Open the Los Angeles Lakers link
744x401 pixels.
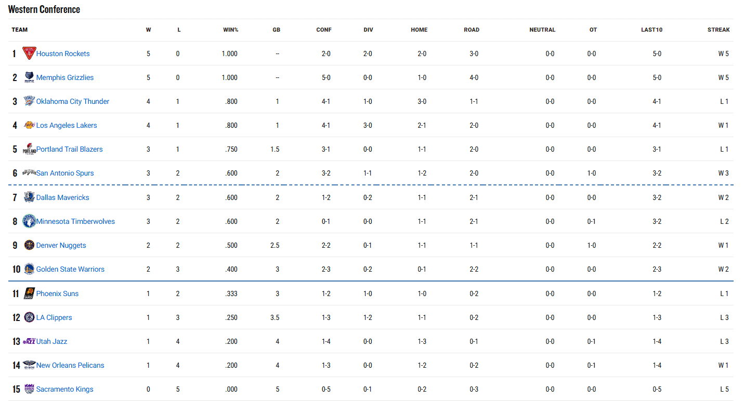(67, 125)
